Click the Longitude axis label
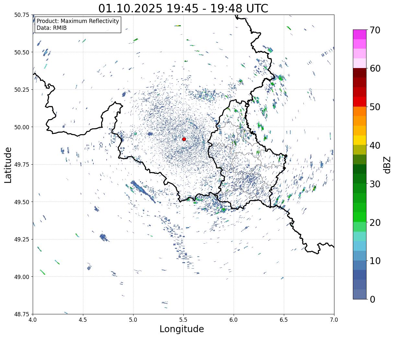Image resolution: width=395 pixels, height=337 pixels. 181,329
